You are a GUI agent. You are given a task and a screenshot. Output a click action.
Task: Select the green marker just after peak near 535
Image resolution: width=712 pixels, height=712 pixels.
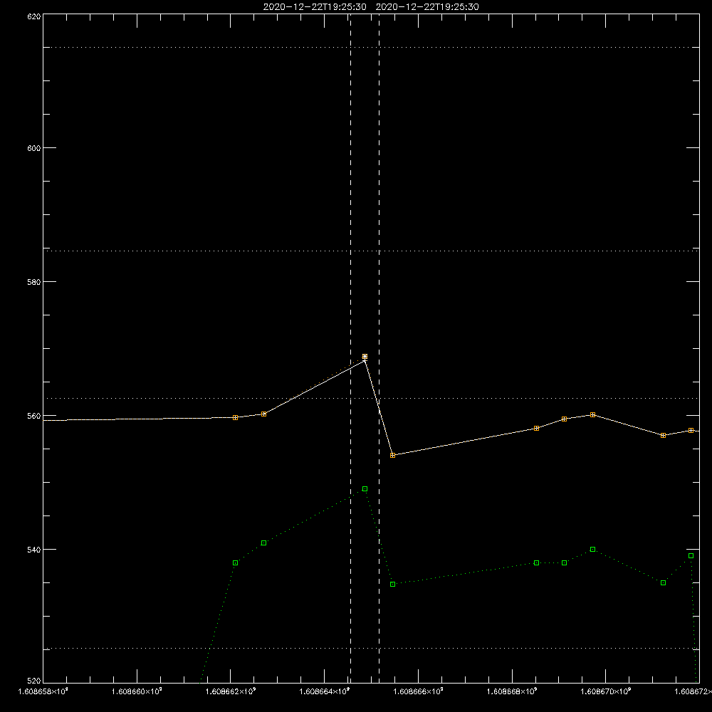click(x=393, y=585)
